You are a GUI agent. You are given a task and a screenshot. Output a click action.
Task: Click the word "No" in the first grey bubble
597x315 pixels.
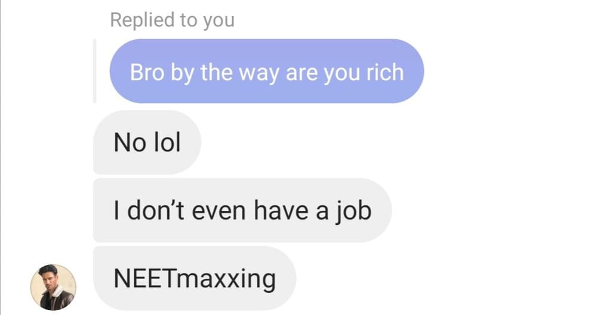pos(130,142)
